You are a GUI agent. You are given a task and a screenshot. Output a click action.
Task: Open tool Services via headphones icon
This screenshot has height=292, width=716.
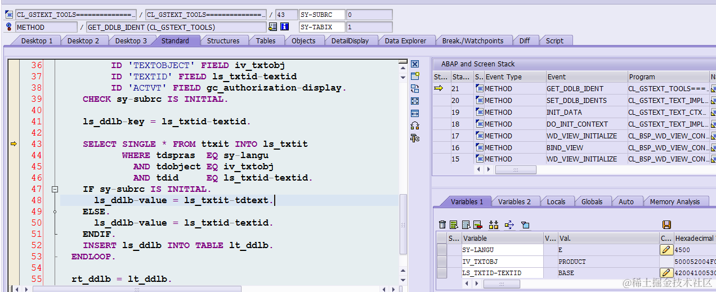pos(415,125)
